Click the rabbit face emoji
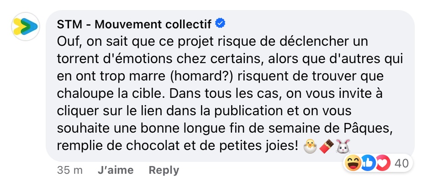Screen dimensions: 444x182 point(343,146)
